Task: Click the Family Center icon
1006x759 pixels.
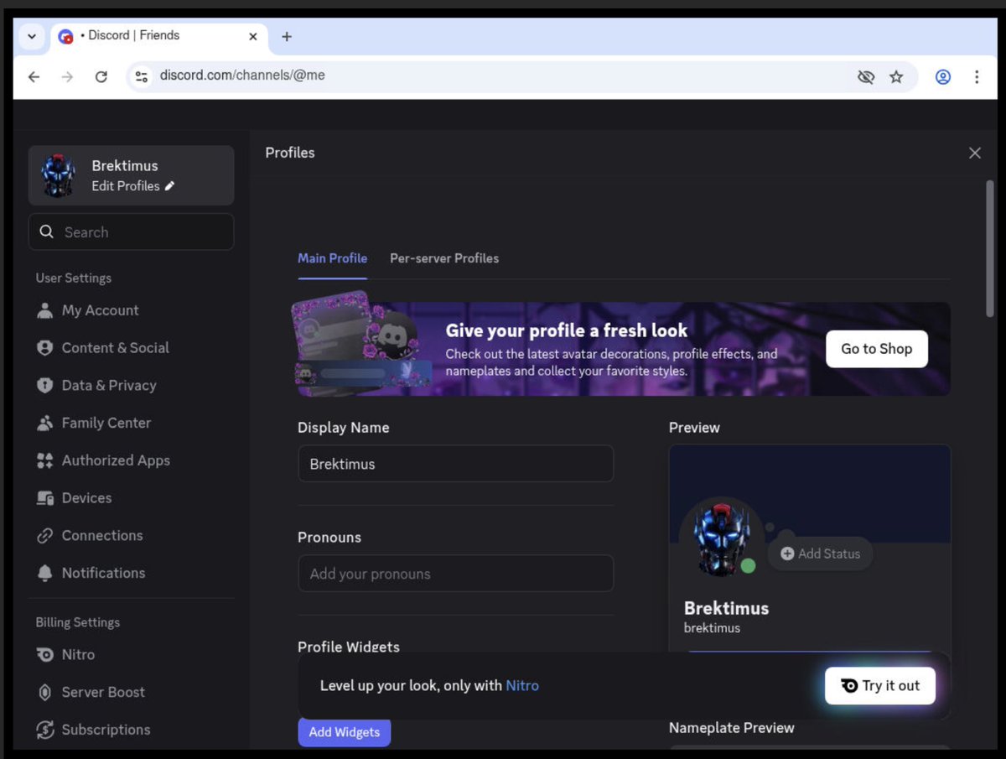Action: [x=44, y=423]
